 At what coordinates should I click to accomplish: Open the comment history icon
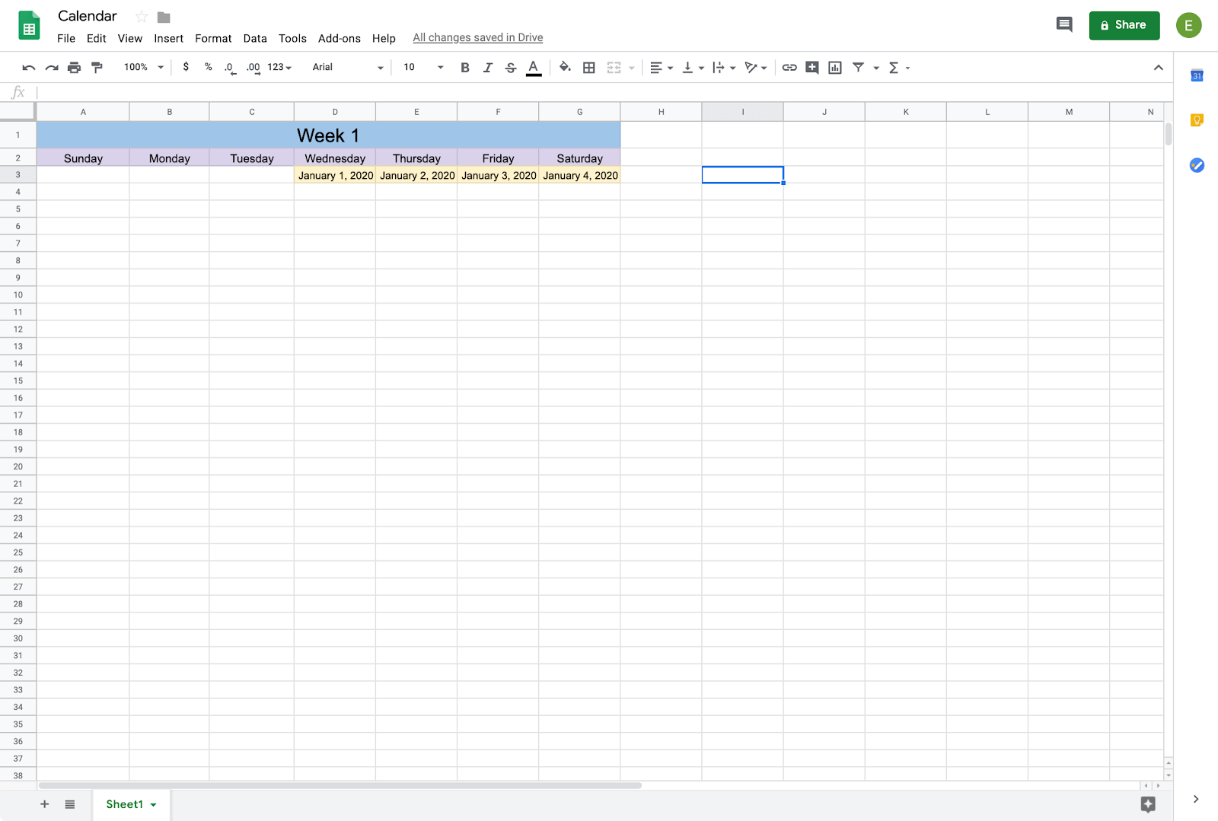point(1064,25)
